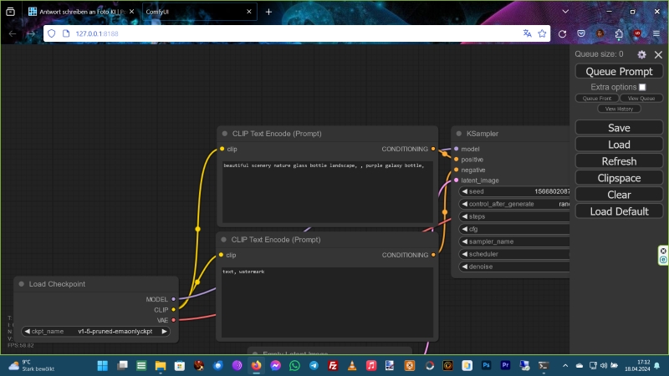Close the ComfyUI menu panel
This screenshot has width=669, height=376.
point(658,54)
